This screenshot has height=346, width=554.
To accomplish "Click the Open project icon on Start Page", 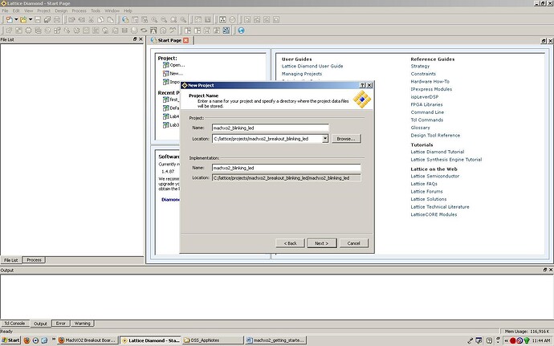I will [165, 65].
